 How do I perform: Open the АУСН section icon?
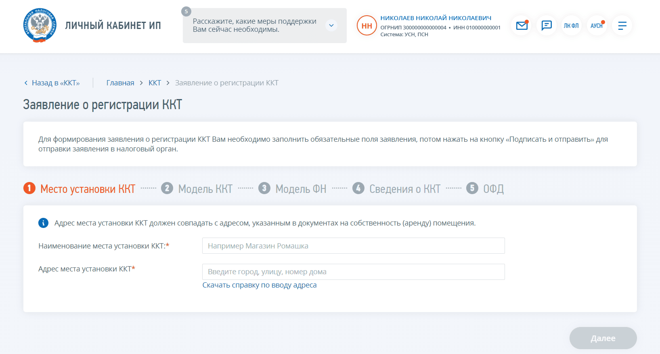tap(596, 25)
